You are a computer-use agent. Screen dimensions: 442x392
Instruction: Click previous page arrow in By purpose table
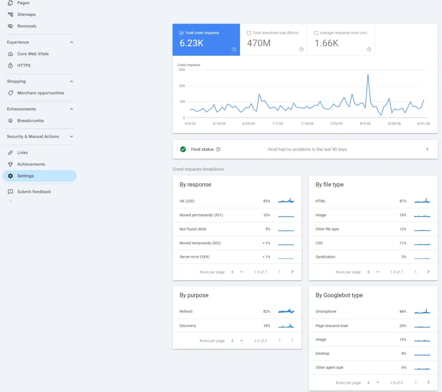pyautogui.click(x=279, y=340)
